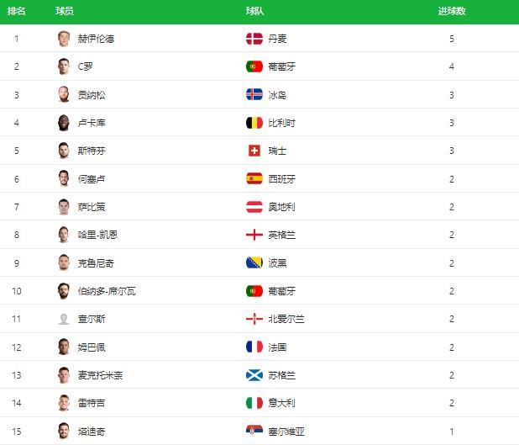The height and width of the screenshot is (445, 519).
Task: Click the Switzerland flag icon
Action: click(254, 151)
